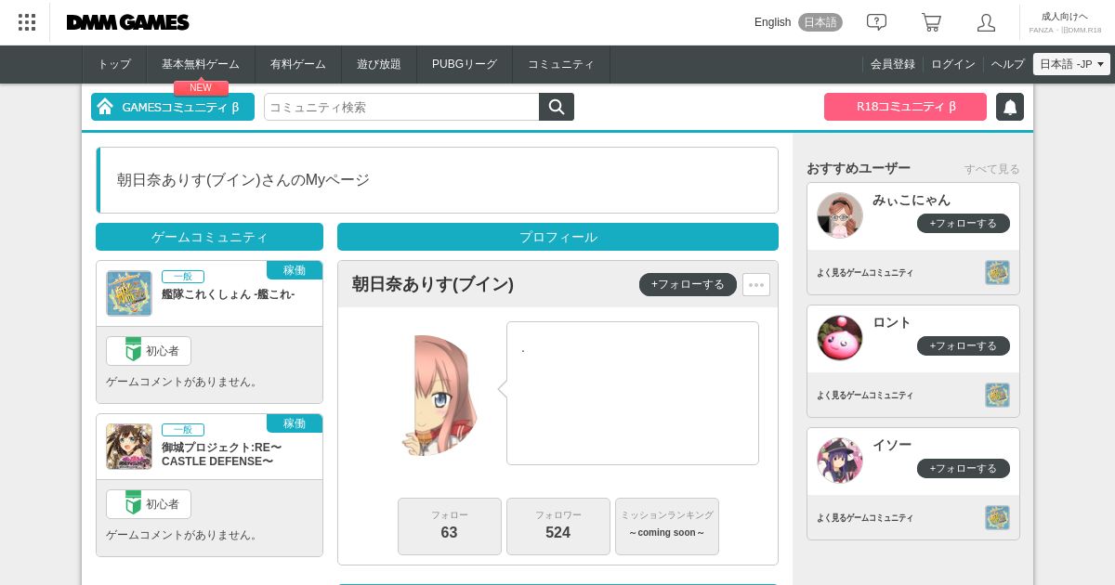The height and width of the screenshot is (585, 1115).
Task: Click the ミッションランキング coming soon box
Action: click(x=667, y=526)
